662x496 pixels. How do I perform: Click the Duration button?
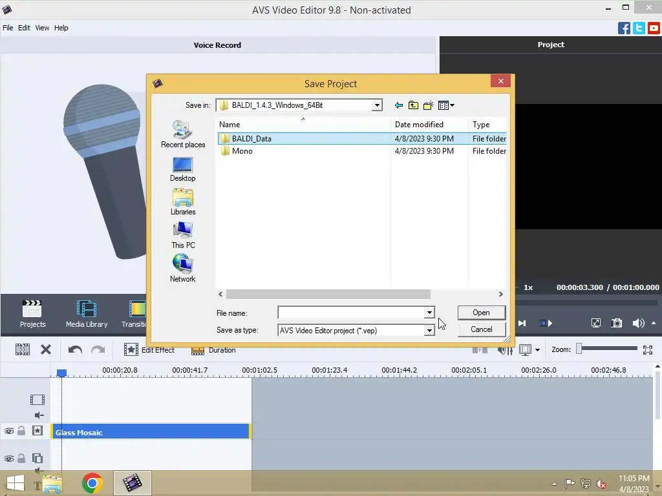pyautogui.click(x=213, y=349)
